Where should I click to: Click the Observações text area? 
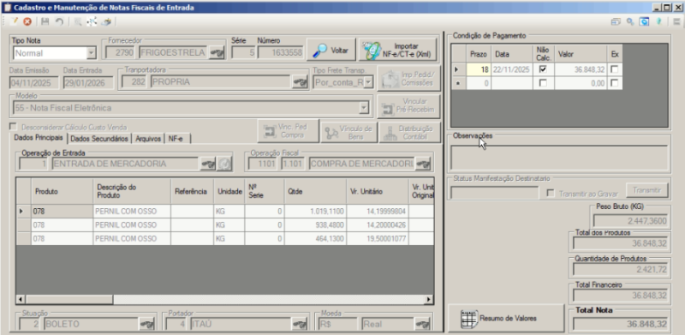pyautogui.click(x=559, y=157)
